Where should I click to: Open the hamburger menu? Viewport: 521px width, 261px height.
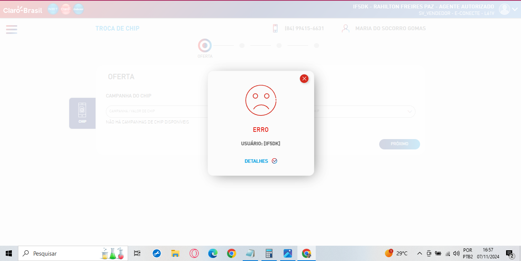11,29
